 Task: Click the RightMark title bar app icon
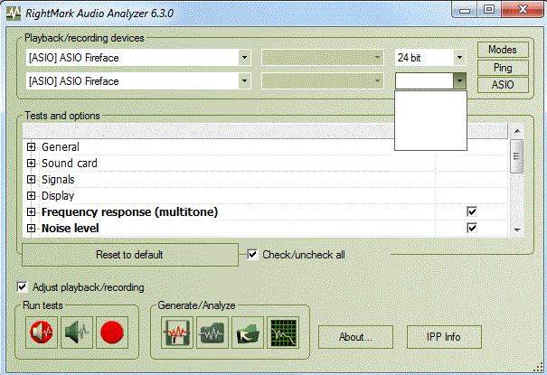[14, 14]
